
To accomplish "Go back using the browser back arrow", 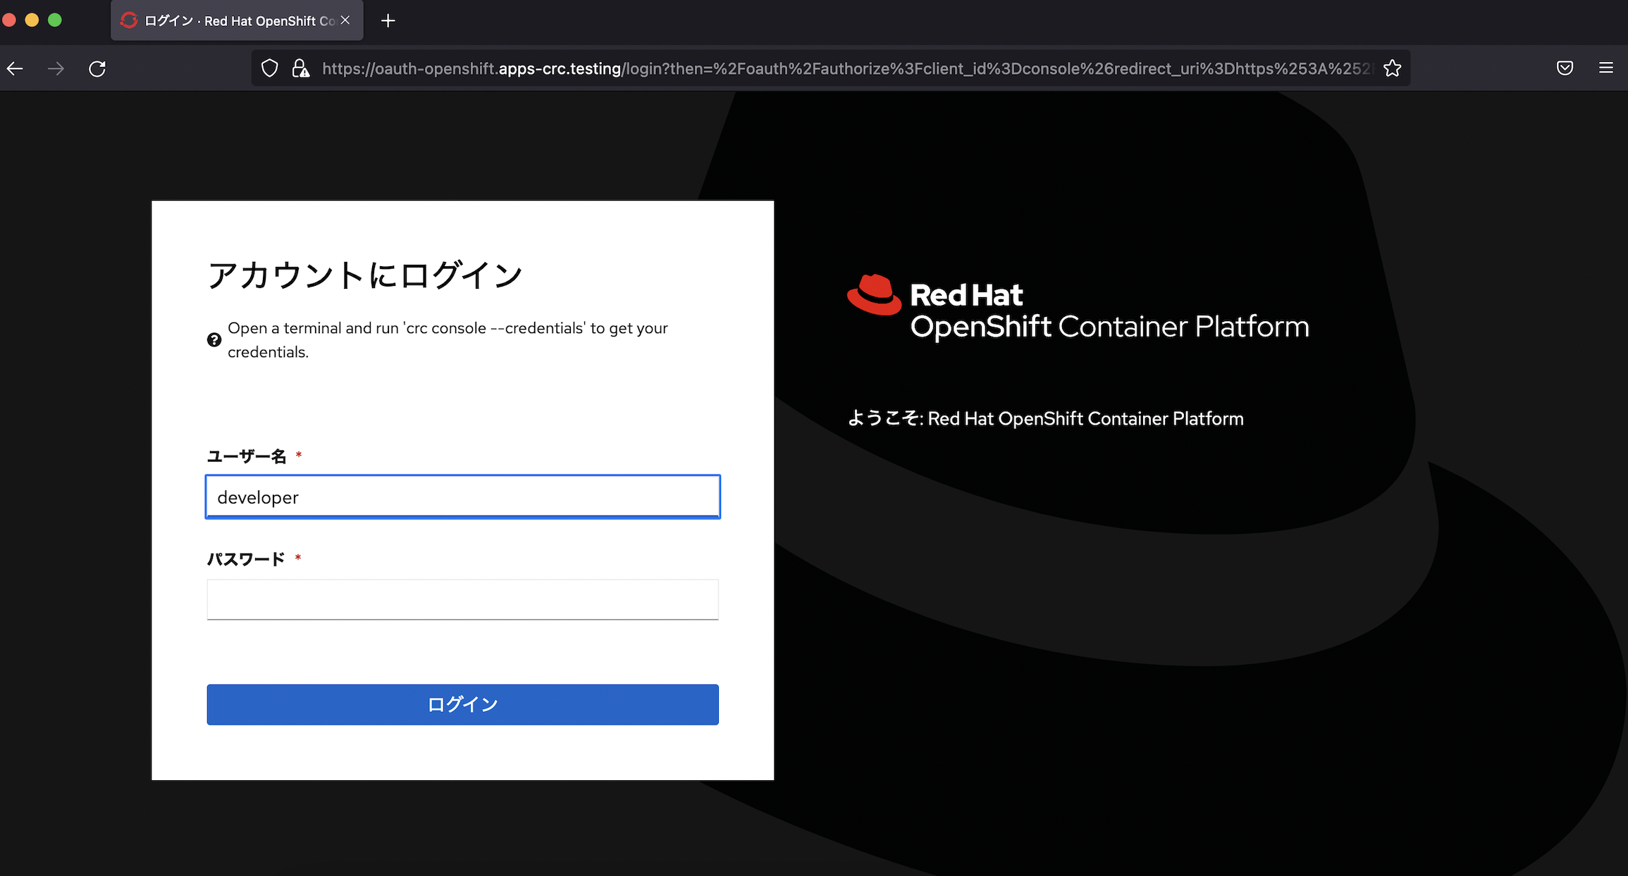I will (16, 68).
